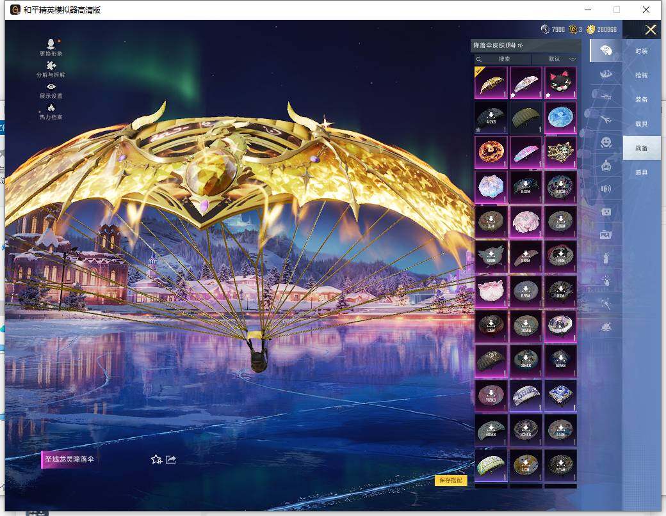The width and height of the screenshot is (666, 516).
Task: Open 分解与拆解 puzzle-piece icon
Action: coord(51,66)
